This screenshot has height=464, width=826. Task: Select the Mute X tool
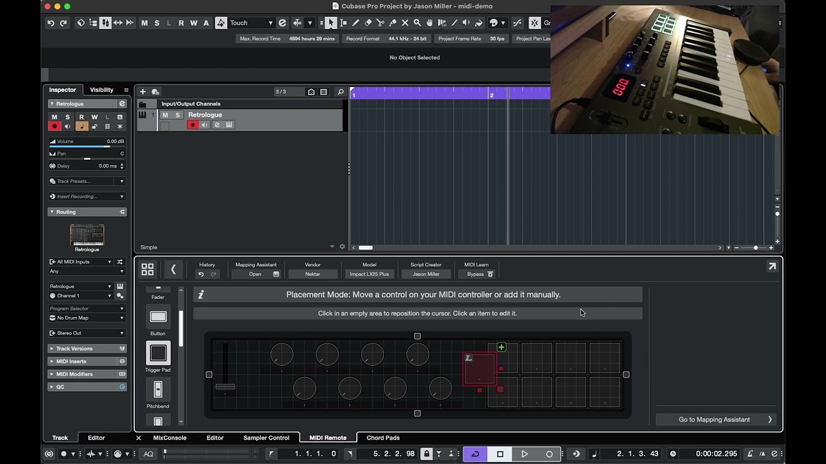click(x=405, y=23)
